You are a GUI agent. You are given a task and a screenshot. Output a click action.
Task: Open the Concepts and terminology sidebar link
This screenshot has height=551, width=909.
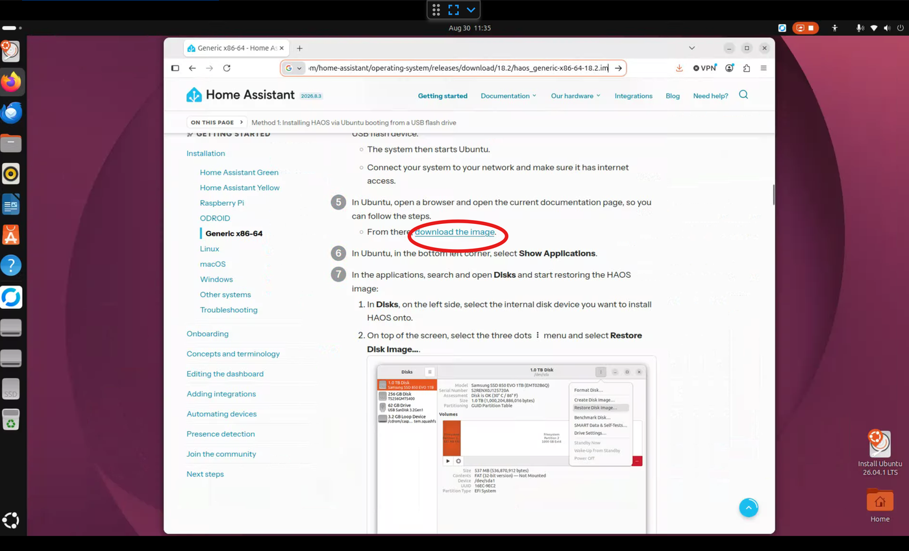click(x=233, y=354)
